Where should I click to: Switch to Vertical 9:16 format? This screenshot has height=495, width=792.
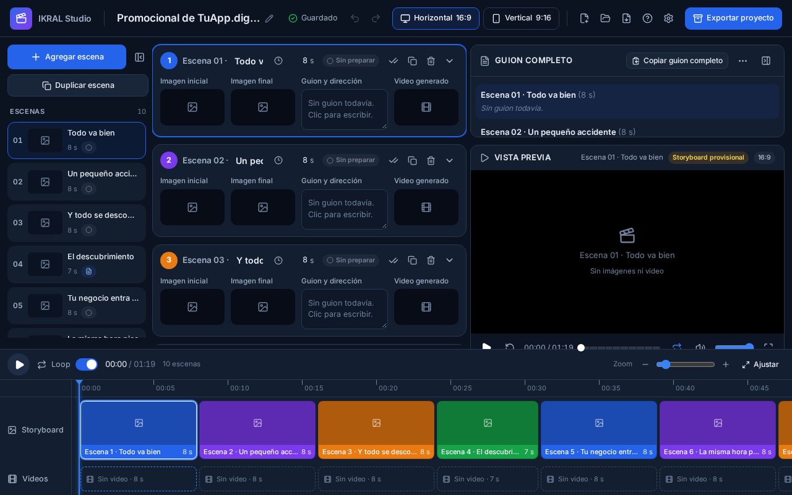click(521, 19)
